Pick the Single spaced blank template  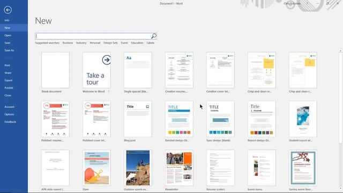pos(138,70)
